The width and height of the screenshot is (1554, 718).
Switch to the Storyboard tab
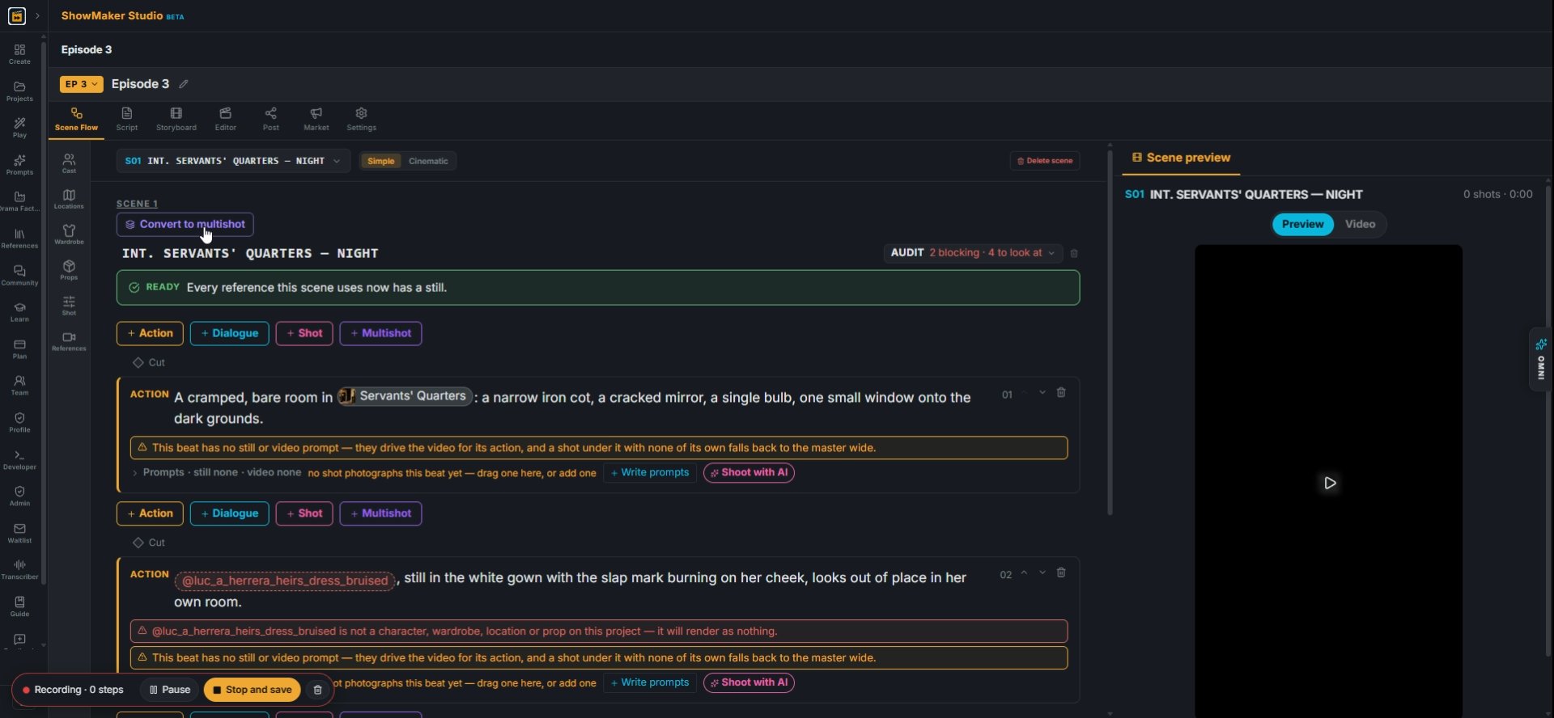(176, 119)
